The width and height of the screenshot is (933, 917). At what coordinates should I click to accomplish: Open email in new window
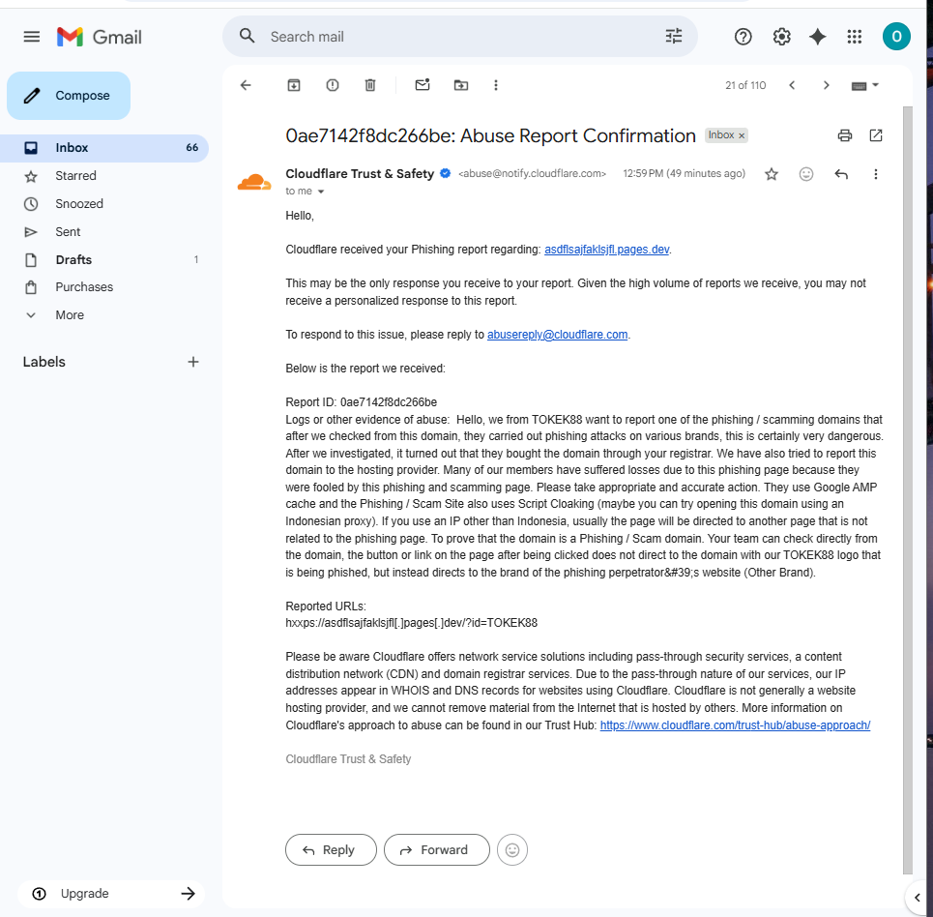(876, 135)
